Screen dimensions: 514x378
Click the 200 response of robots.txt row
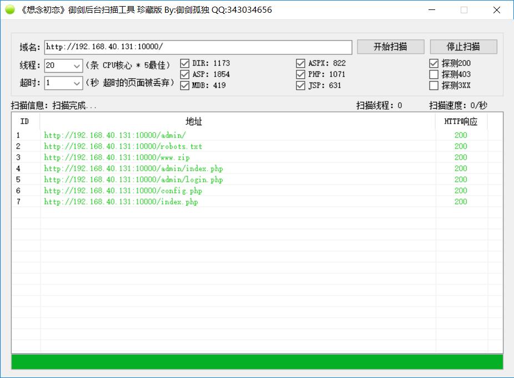461,146
